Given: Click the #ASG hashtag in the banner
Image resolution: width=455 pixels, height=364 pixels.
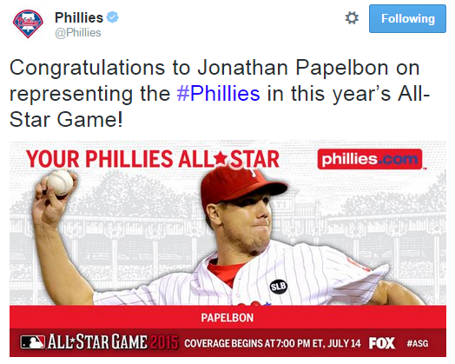Looking at the screenshot, I should coord(418,343).
